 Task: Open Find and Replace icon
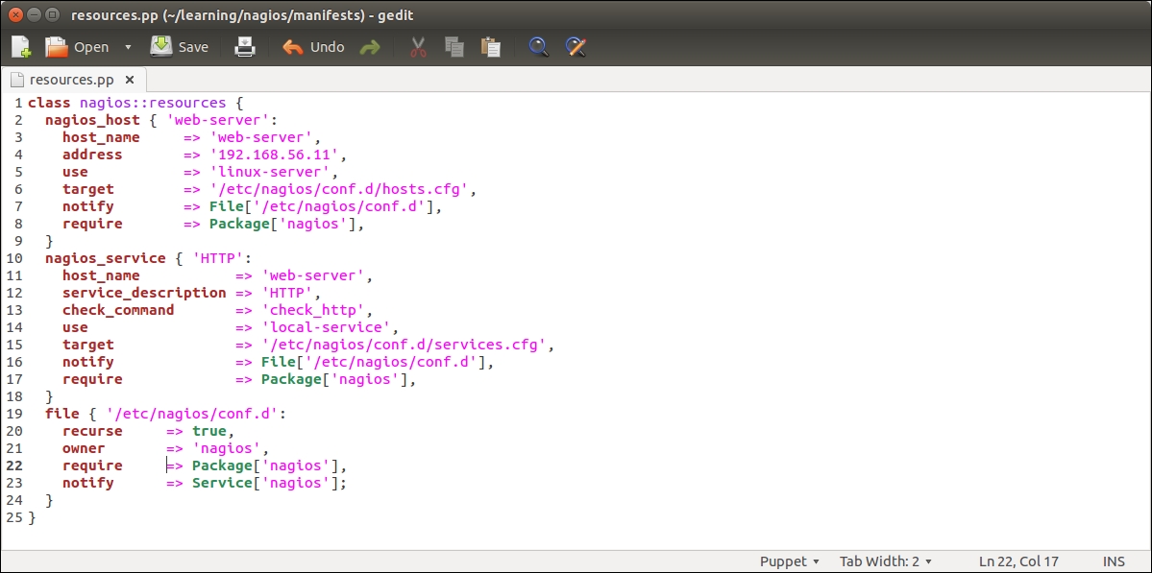[575, 47]
